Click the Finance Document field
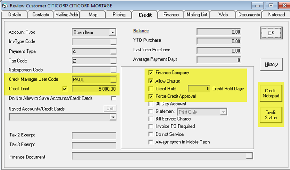This screenshot has width=290, height=170. coord(162,156)
